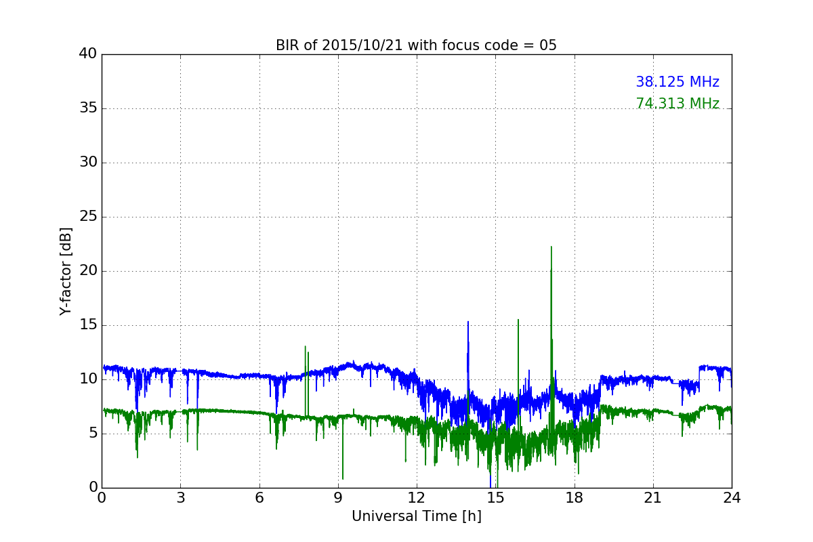Click the x-axis tick label '3'

point(180,498)
